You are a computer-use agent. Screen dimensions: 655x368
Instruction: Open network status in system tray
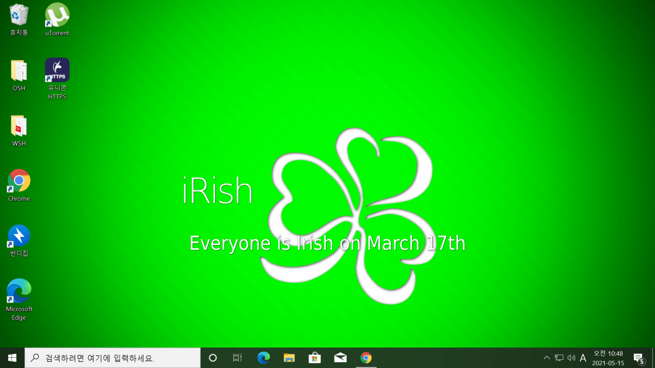559,358
